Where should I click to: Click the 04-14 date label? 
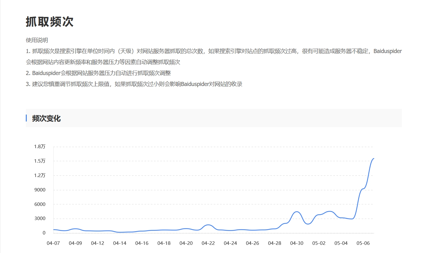[x=120, y=243]
